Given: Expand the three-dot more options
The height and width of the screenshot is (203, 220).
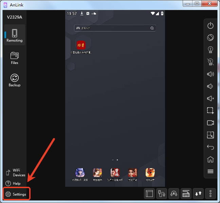Looking at the screenshot, I should [210, 194].
